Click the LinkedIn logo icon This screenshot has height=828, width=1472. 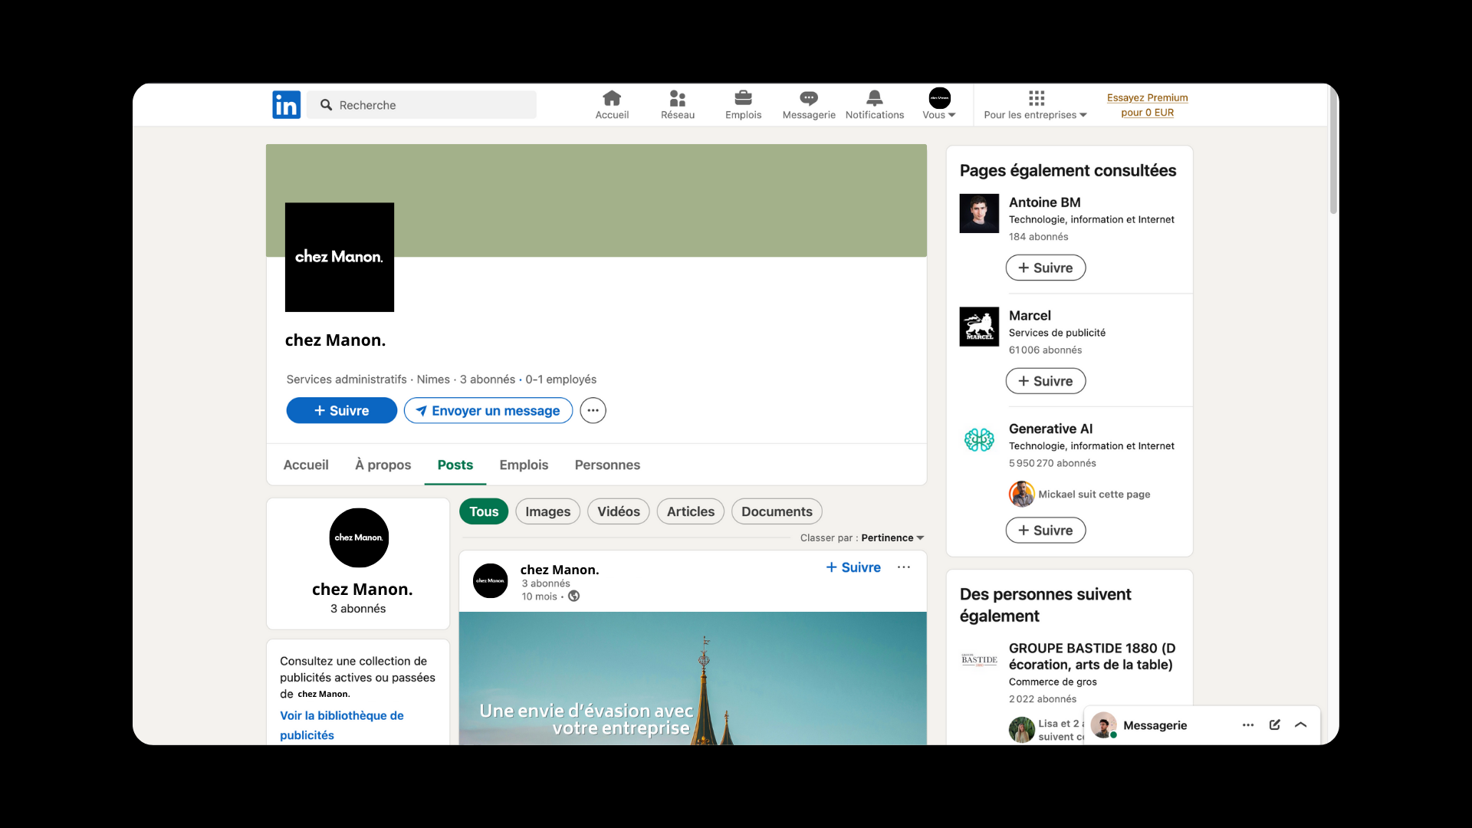point(286,105)
